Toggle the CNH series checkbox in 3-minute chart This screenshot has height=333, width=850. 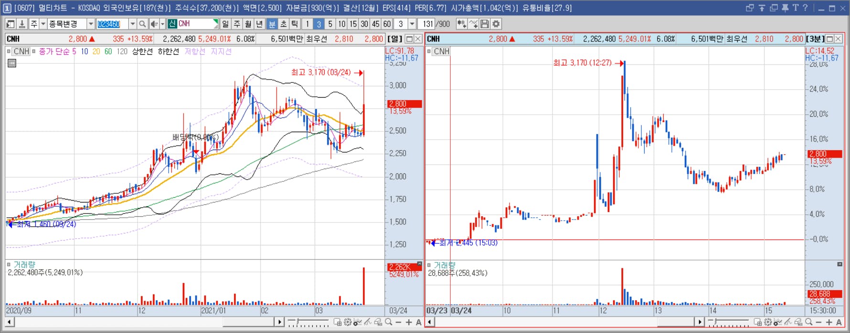[x=429, y=51]
